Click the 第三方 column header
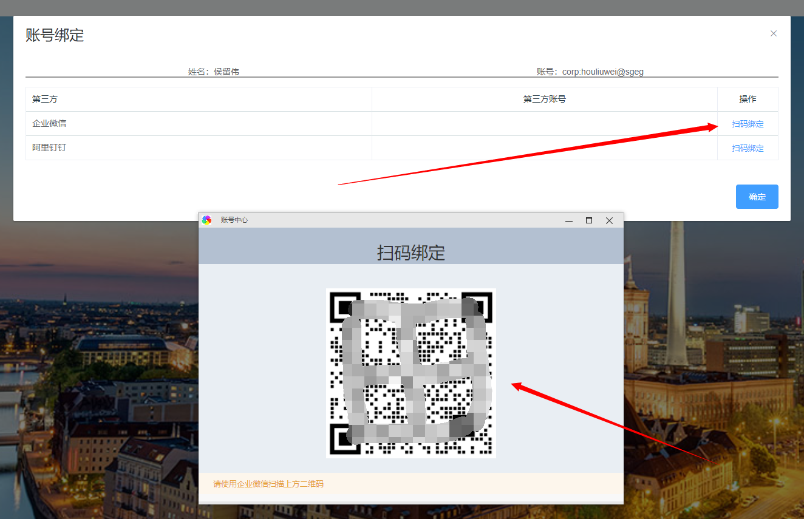 (45, 99)
